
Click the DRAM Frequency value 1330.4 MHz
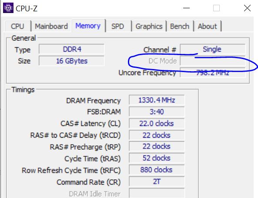coord(157,100)
